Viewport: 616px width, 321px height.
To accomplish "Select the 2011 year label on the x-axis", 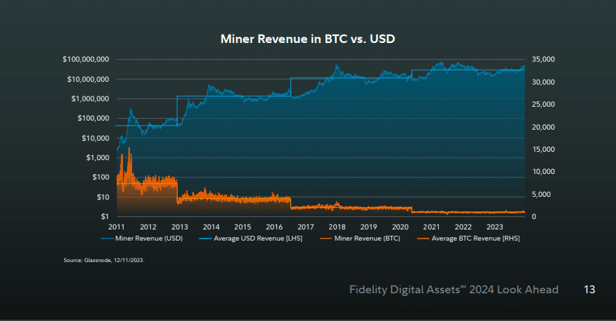I will (116, 227).
